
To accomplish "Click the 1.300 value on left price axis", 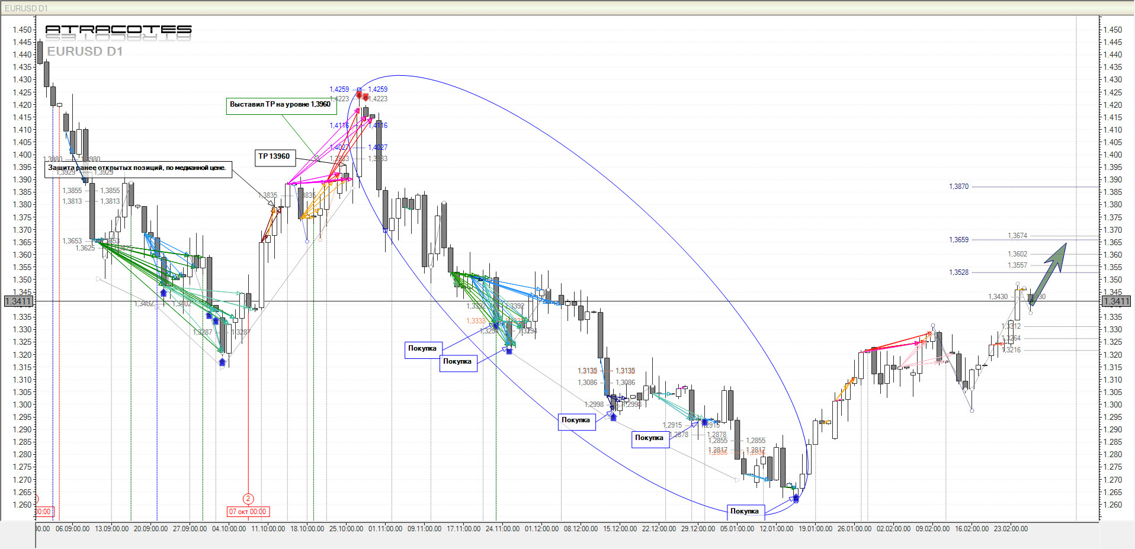I will 23,404.
